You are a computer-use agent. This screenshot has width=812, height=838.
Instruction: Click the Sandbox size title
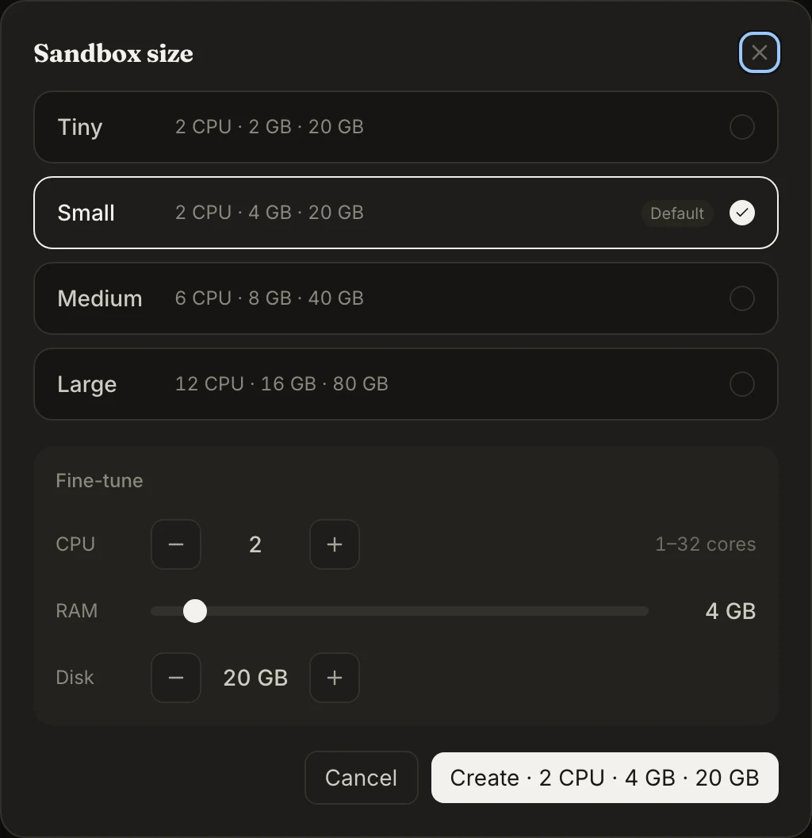click(113, 53)
